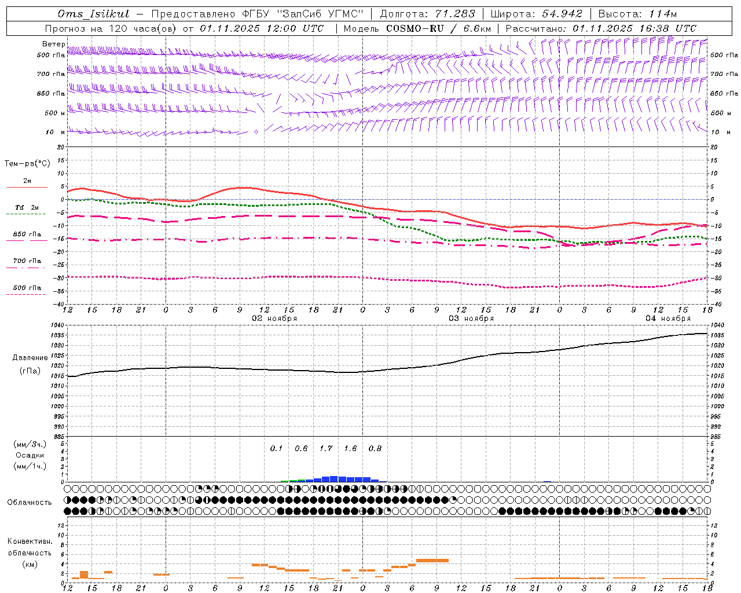The width and height of the screenshot is (741, 593).
Task: Select the 1.6 precipitation total value
Action: [350, 449]
